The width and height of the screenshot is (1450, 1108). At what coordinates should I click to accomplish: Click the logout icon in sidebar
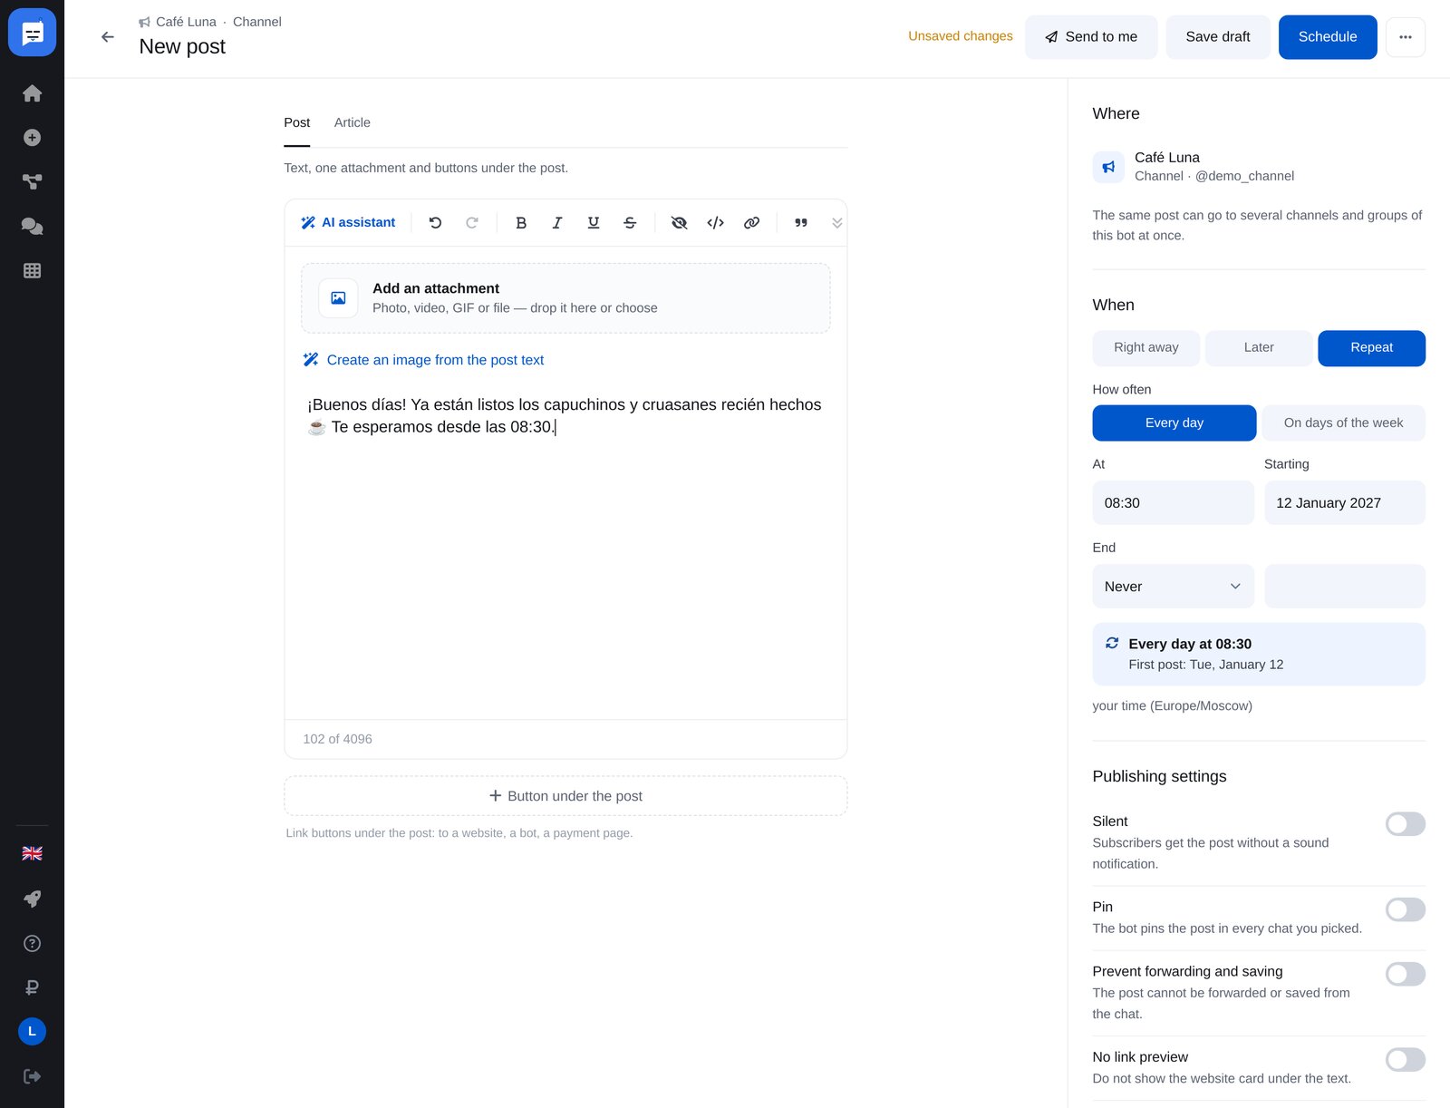(x=32, y=1076)
